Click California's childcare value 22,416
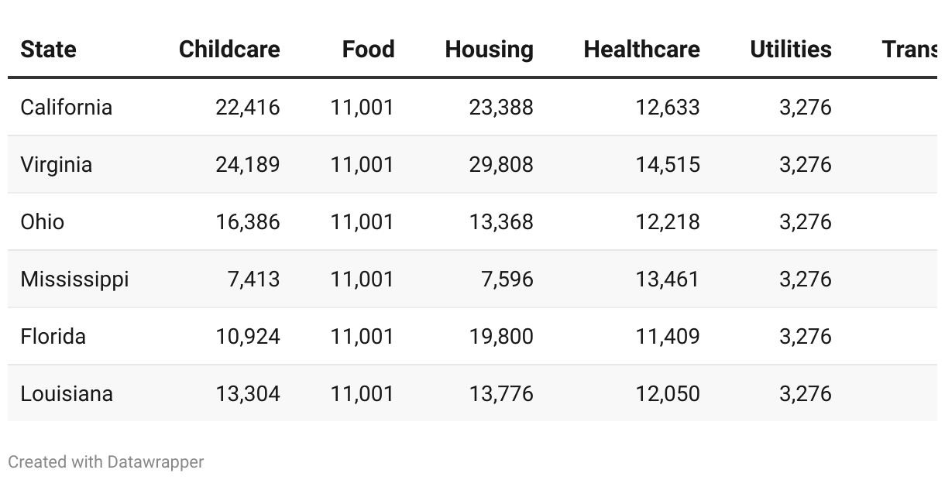The width and height of the screenshot is (945, 480). pos(248,107)
